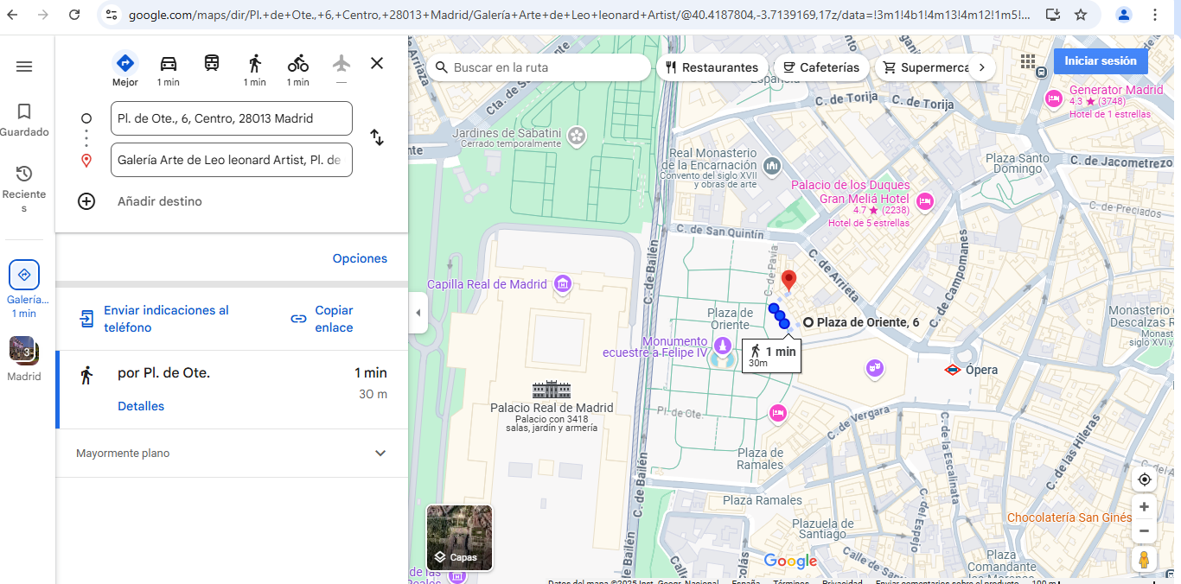Switch to public transit travel mode
This screenshot has height=584, width=1181.
point(212,63)
